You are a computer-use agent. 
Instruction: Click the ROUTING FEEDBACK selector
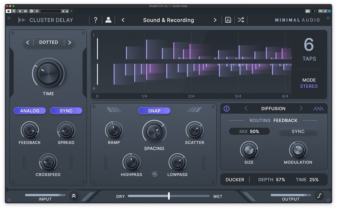click(x=273, y=120)
